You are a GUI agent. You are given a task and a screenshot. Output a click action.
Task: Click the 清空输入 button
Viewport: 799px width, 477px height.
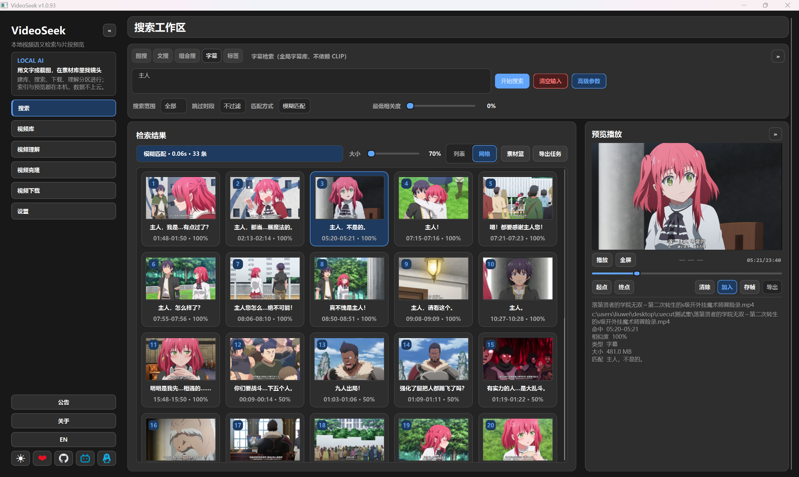[550, 81]
